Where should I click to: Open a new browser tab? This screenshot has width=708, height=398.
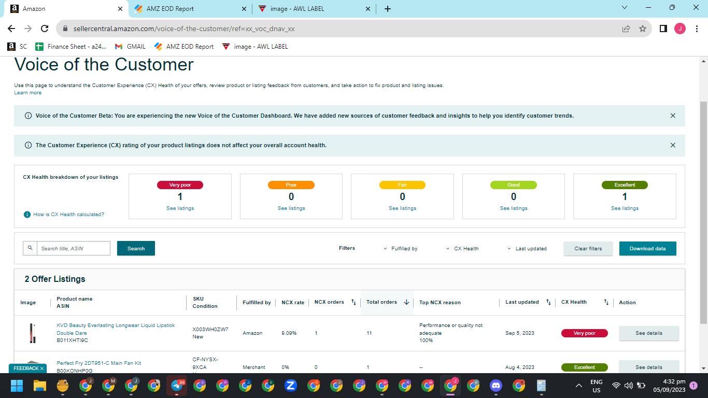pos(388,9)
